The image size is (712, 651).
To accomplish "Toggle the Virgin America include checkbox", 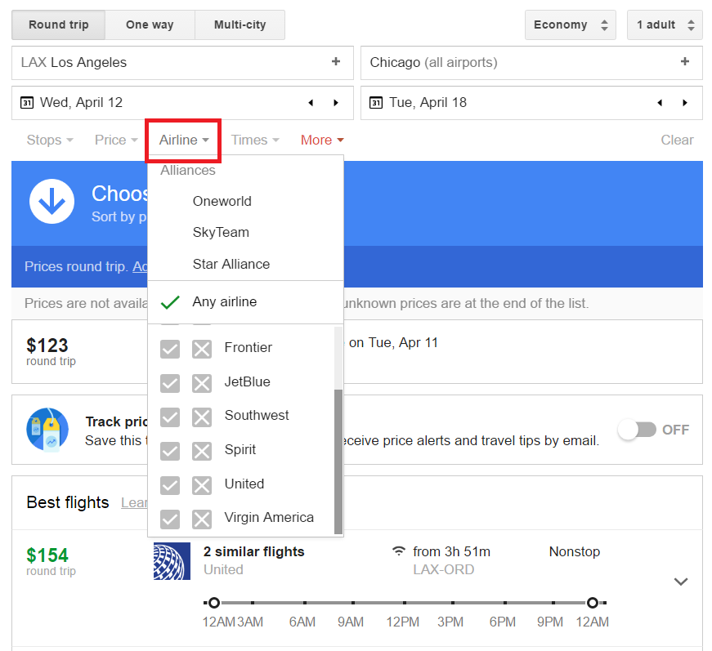I will 170,519.
